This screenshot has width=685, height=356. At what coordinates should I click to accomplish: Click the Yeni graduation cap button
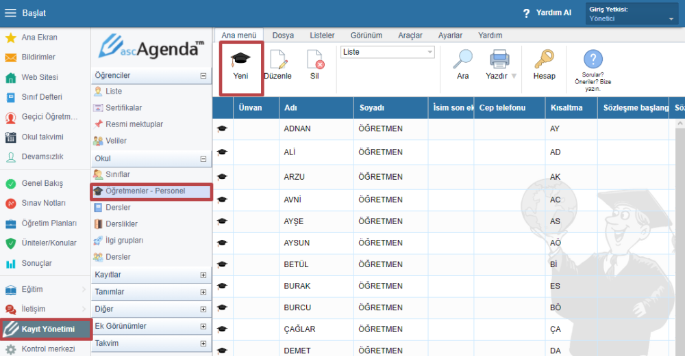click(x=240, y=68)
